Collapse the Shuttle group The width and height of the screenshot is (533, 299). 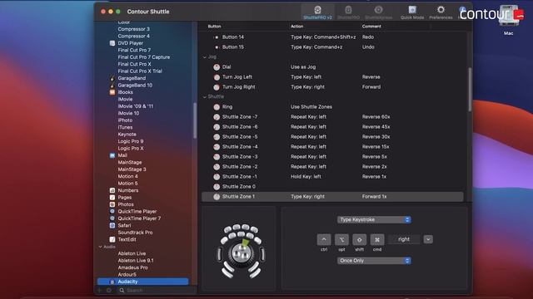(x=205, y=97)
